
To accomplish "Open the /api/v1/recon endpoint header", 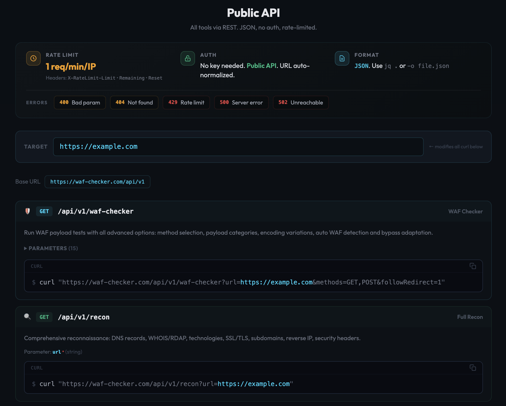I will coord(84,317).
